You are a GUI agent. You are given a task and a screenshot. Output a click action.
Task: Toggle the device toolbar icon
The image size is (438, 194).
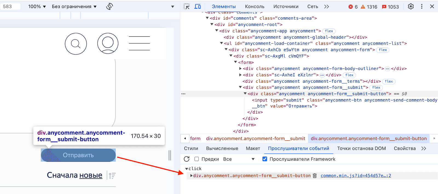[x=198, y=7]
